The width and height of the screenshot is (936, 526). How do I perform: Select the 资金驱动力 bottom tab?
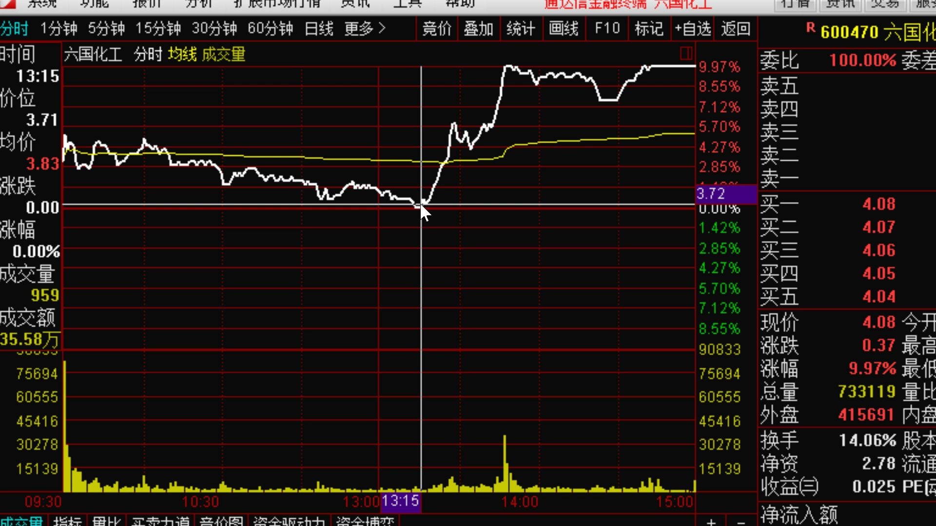[x=289, y=521]
